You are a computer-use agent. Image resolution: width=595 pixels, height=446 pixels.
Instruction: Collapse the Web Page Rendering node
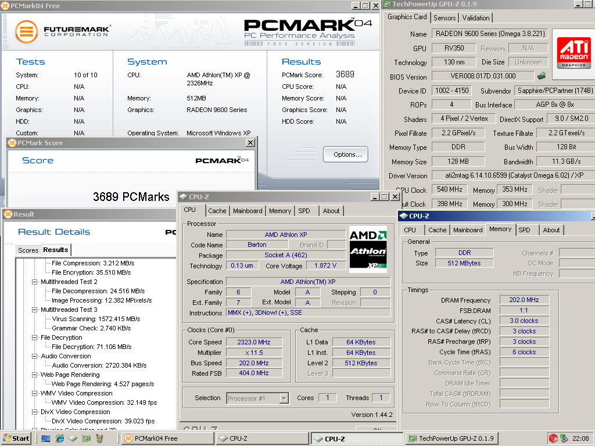34,375
